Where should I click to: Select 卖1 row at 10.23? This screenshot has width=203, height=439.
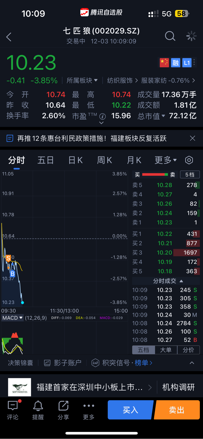(166, 223)
